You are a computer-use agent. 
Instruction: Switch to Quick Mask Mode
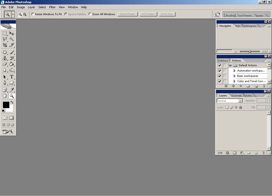11,118
